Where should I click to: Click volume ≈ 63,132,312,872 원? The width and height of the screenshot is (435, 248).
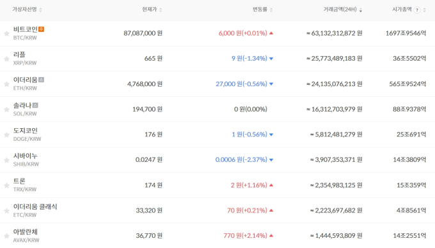335,33
